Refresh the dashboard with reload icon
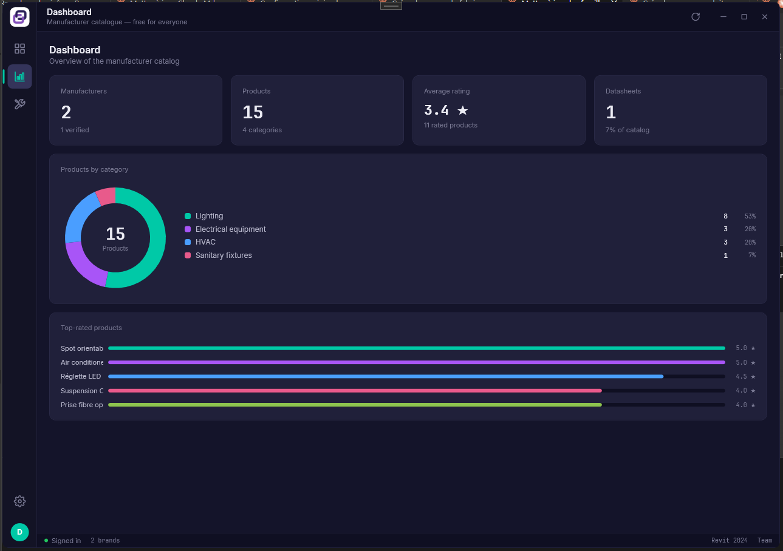783x551 pixels. coord(696,16)
